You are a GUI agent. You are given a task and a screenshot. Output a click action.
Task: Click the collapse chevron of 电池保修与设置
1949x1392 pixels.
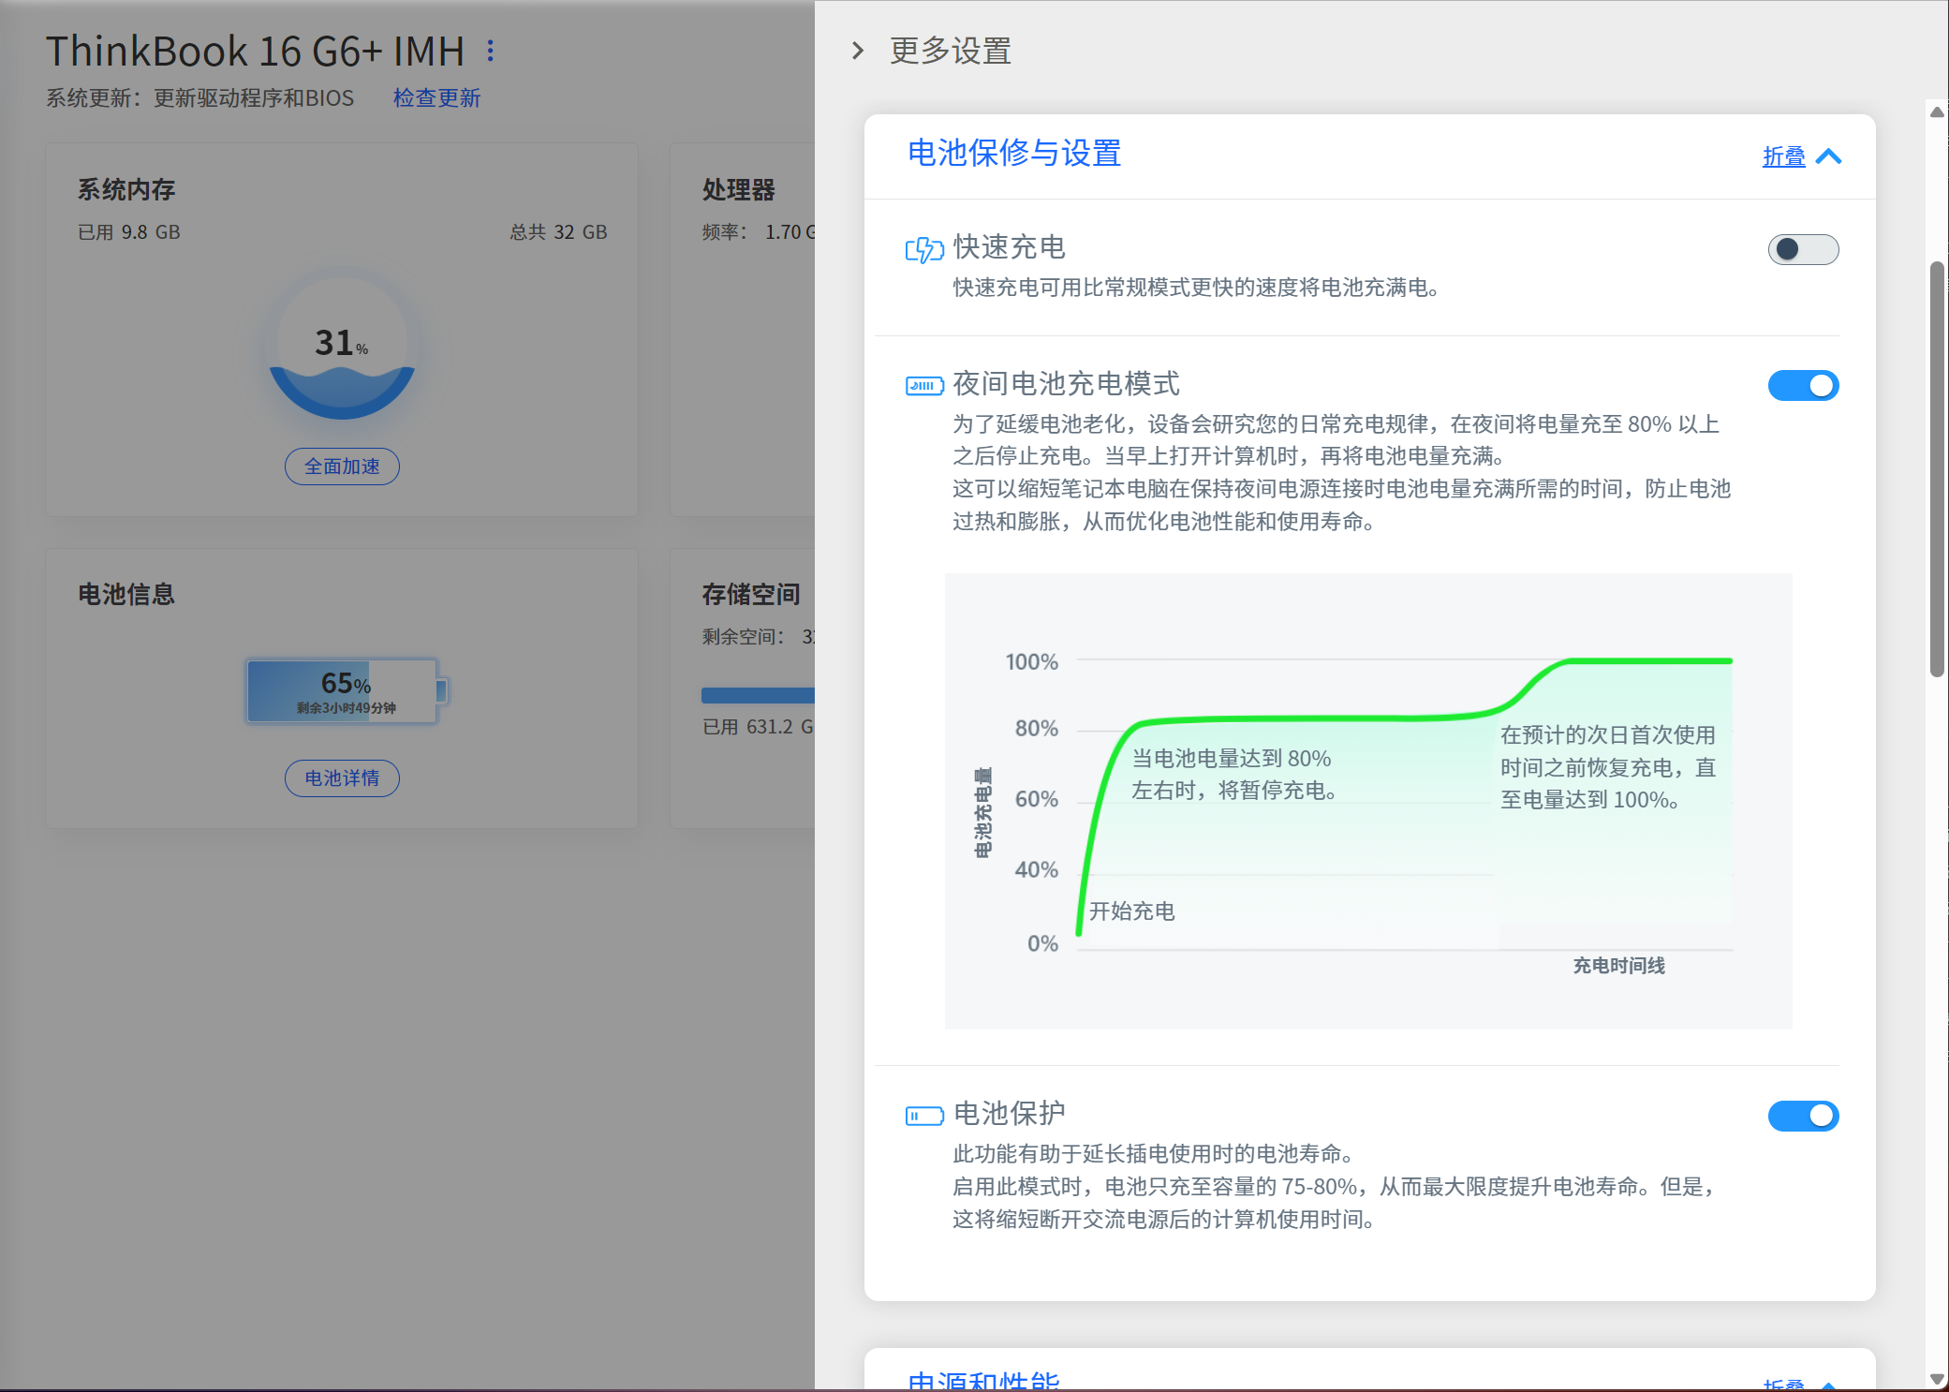pos(1828,156)
